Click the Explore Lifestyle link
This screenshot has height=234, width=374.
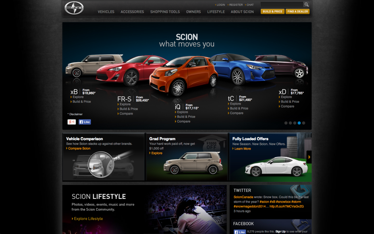click(88, 219)
